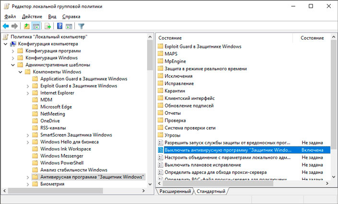Click the Система проверки сети entry

coord(190,128)
